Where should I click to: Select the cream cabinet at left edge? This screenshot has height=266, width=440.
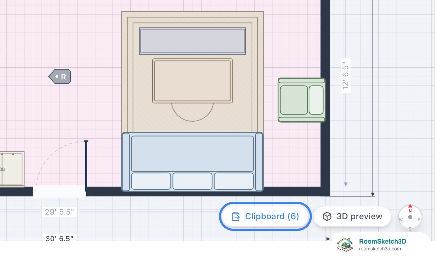12,169
